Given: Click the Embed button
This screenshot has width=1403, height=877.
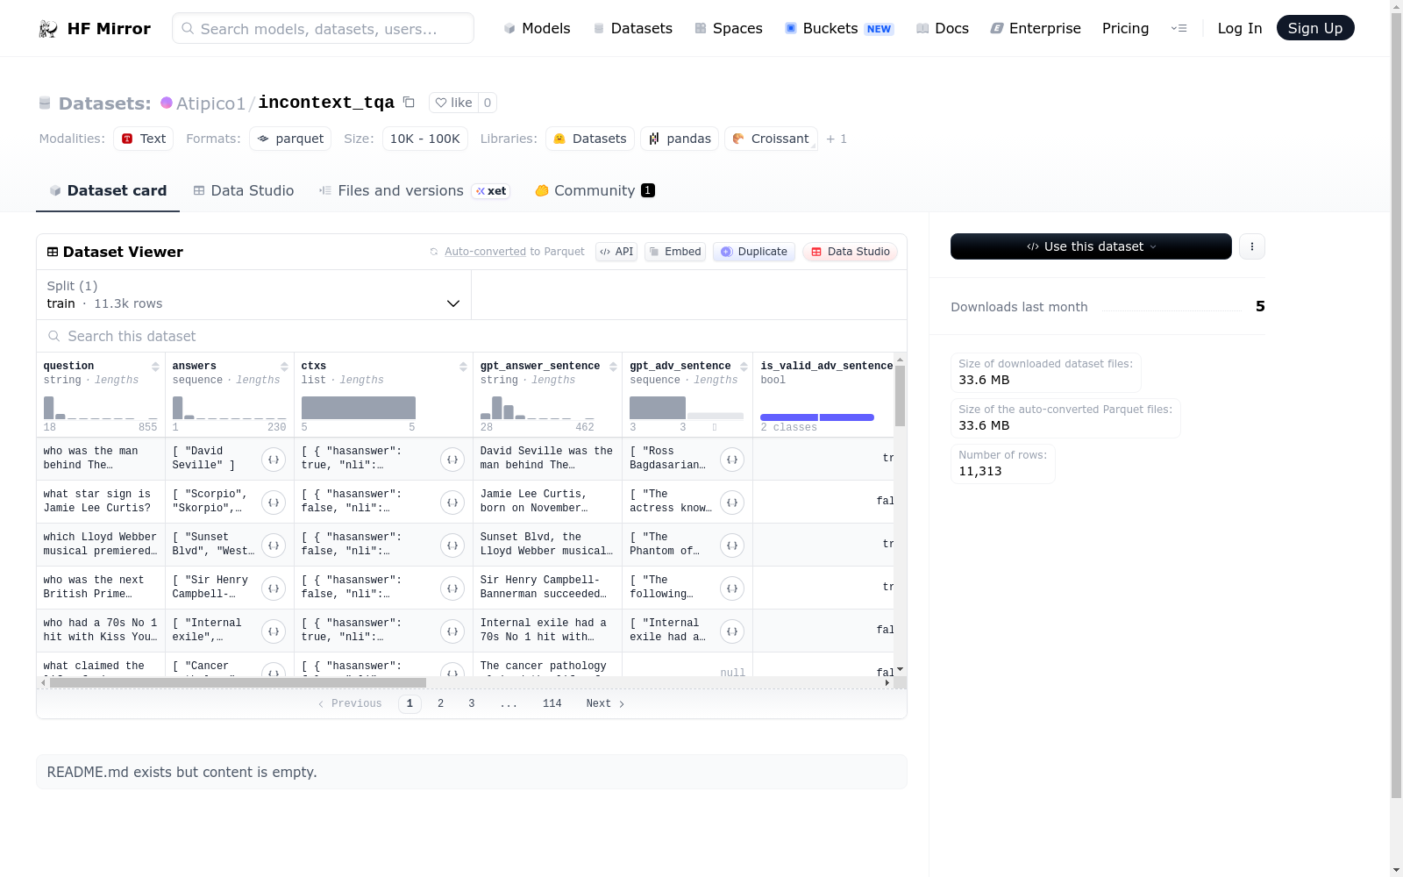Looking at the screenshot, I should [x=675, y=252].
